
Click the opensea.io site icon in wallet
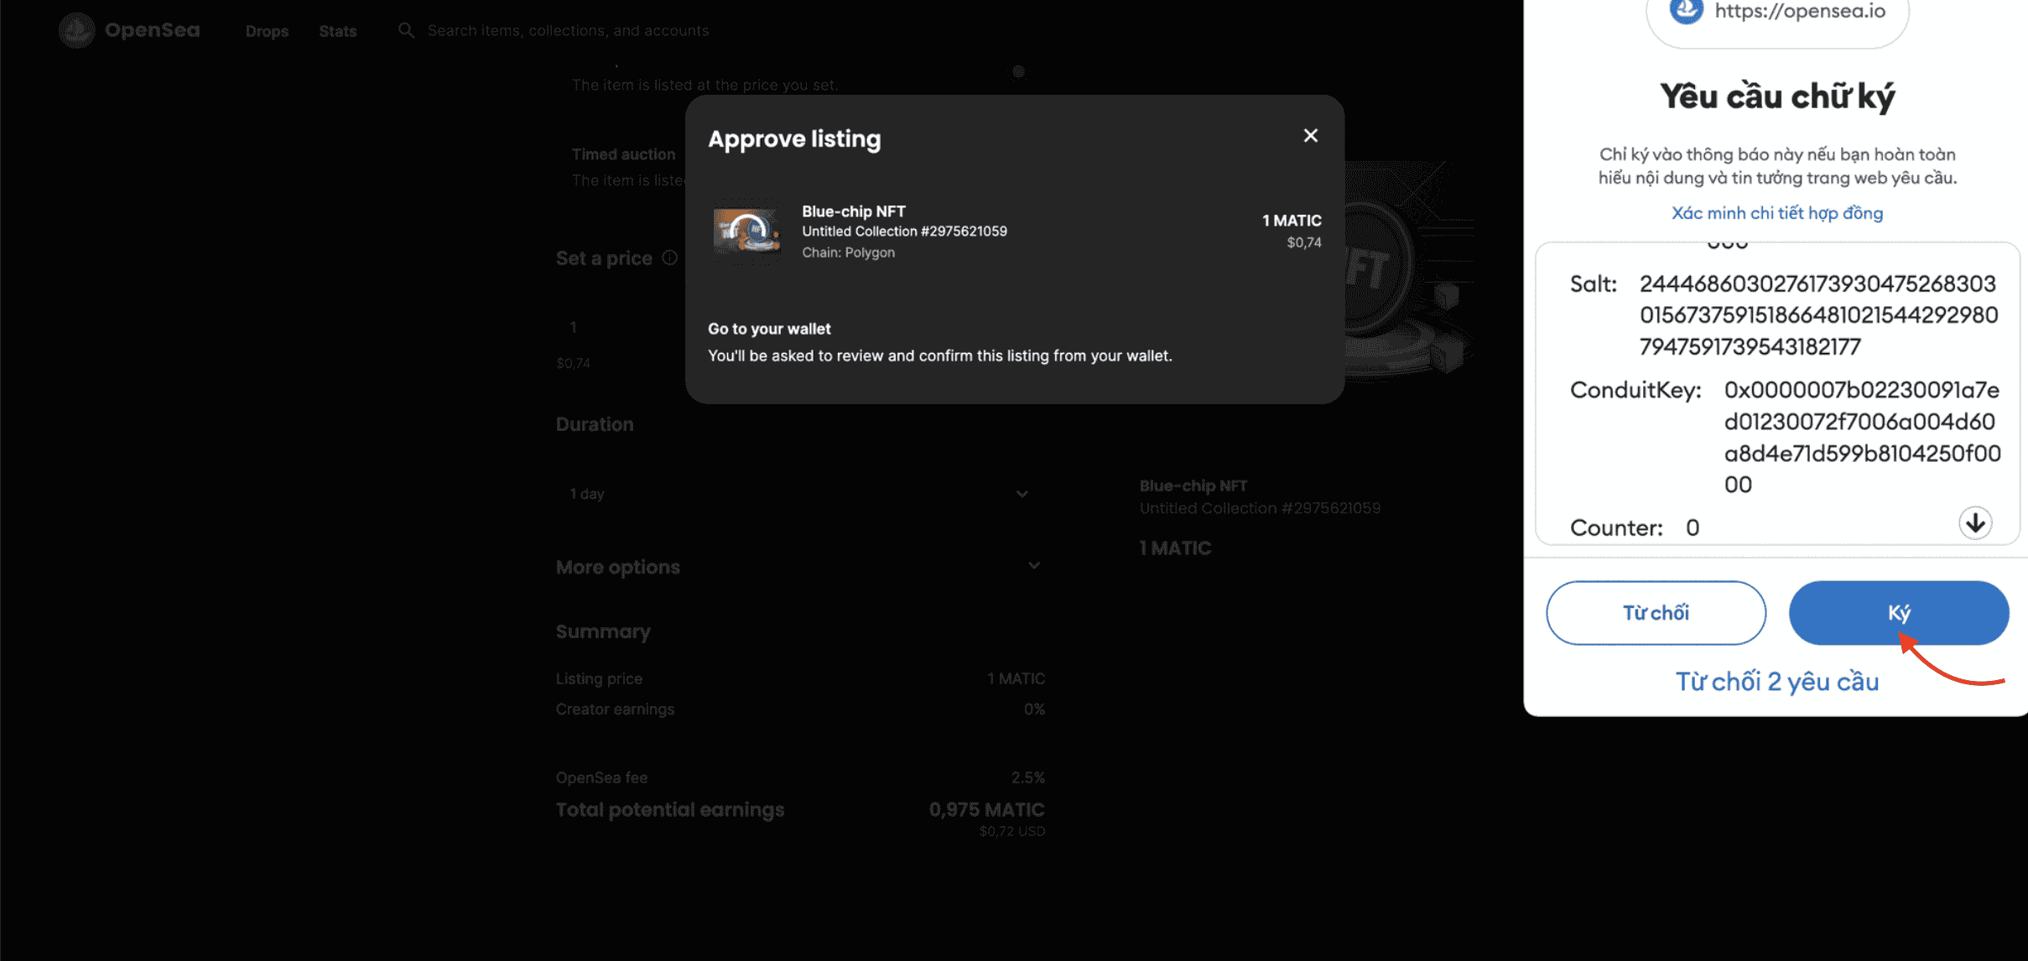(1686, 11)
